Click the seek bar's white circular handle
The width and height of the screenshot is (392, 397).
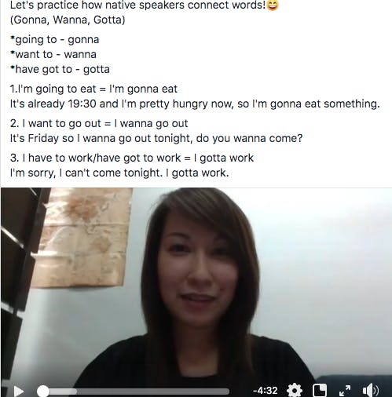coord(43,392)
